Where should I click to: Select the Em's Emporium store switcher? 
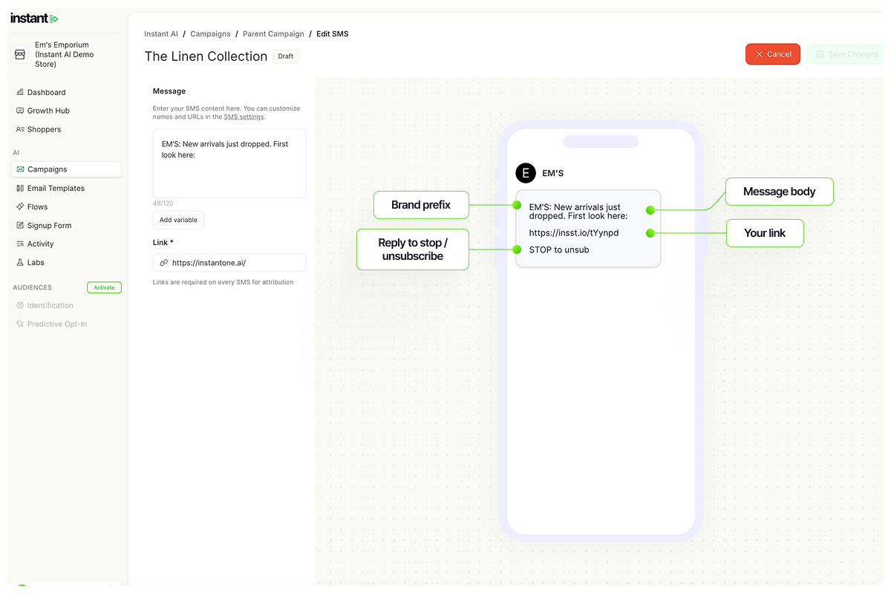[x=66, y=54]
